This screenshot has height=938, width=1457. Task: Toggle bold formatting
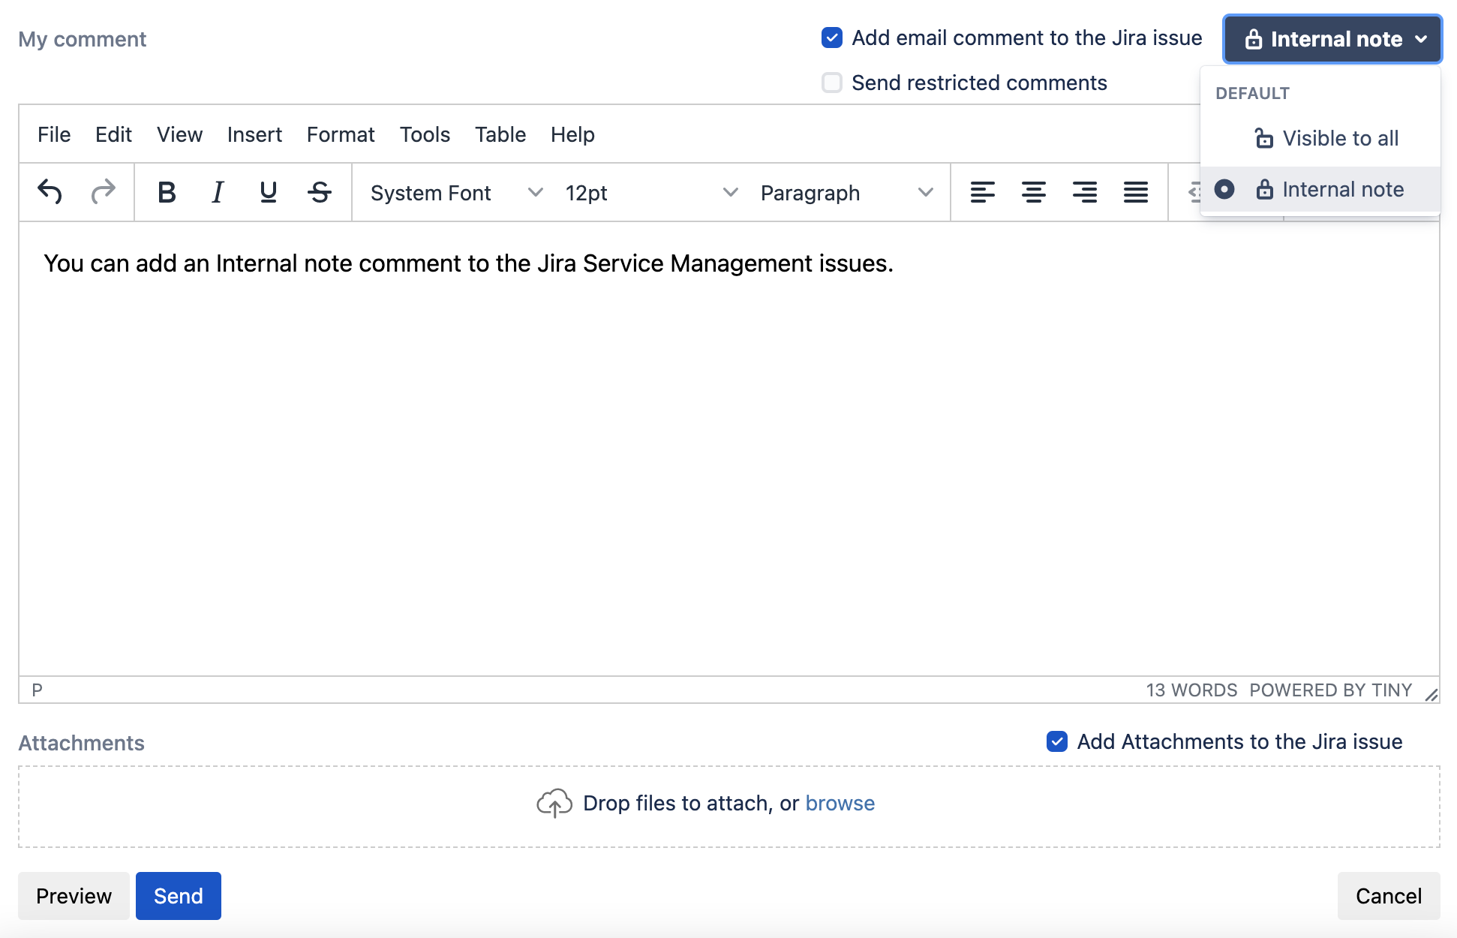click(167, 192)
